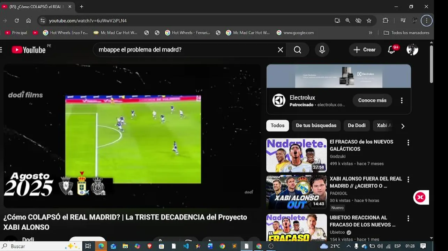Click into the address bar URL

(x=88, y=21)
